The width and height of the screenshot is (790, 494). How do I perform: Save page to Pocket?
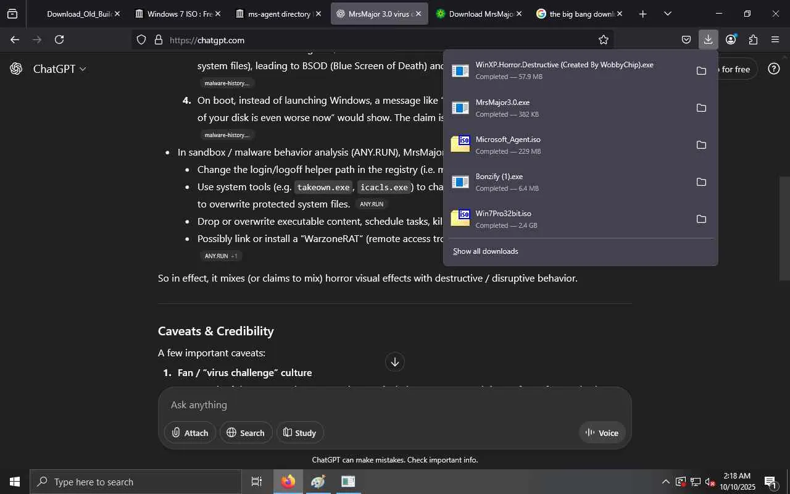686,40
